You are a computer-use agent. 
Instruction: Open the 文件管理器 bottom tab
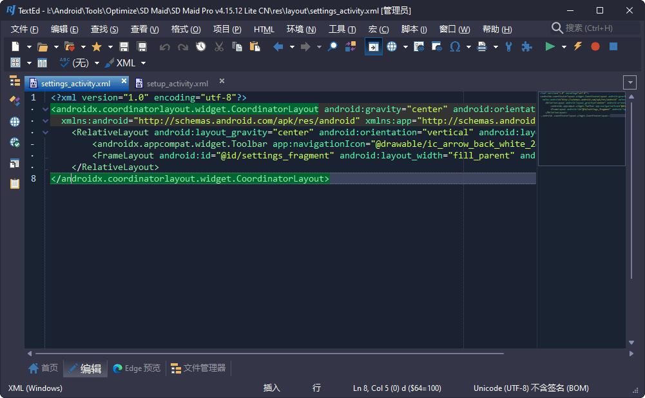pyautogui.click(x=198, y=368)
